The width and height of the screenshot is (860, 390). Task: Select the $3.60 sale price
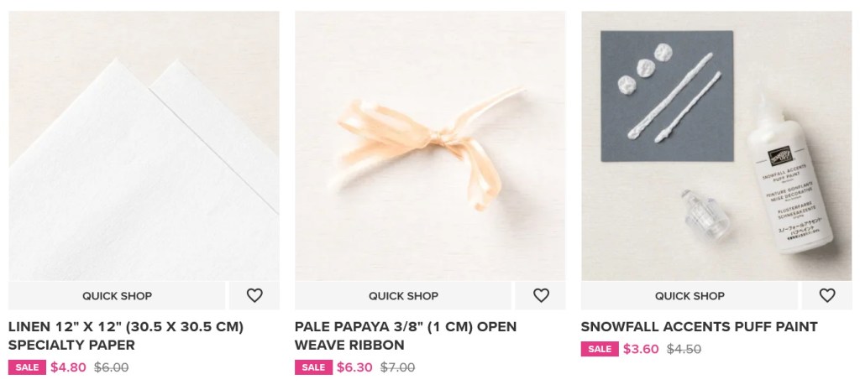641,349
